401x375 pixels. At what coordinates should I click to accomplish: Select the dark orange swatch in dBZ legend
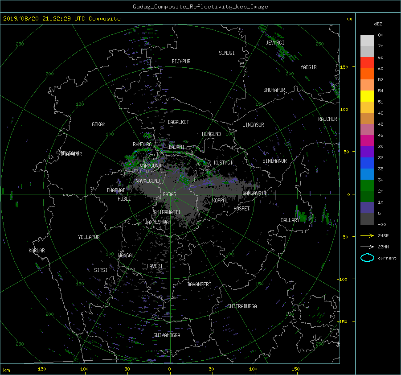[x=367, y=74]
